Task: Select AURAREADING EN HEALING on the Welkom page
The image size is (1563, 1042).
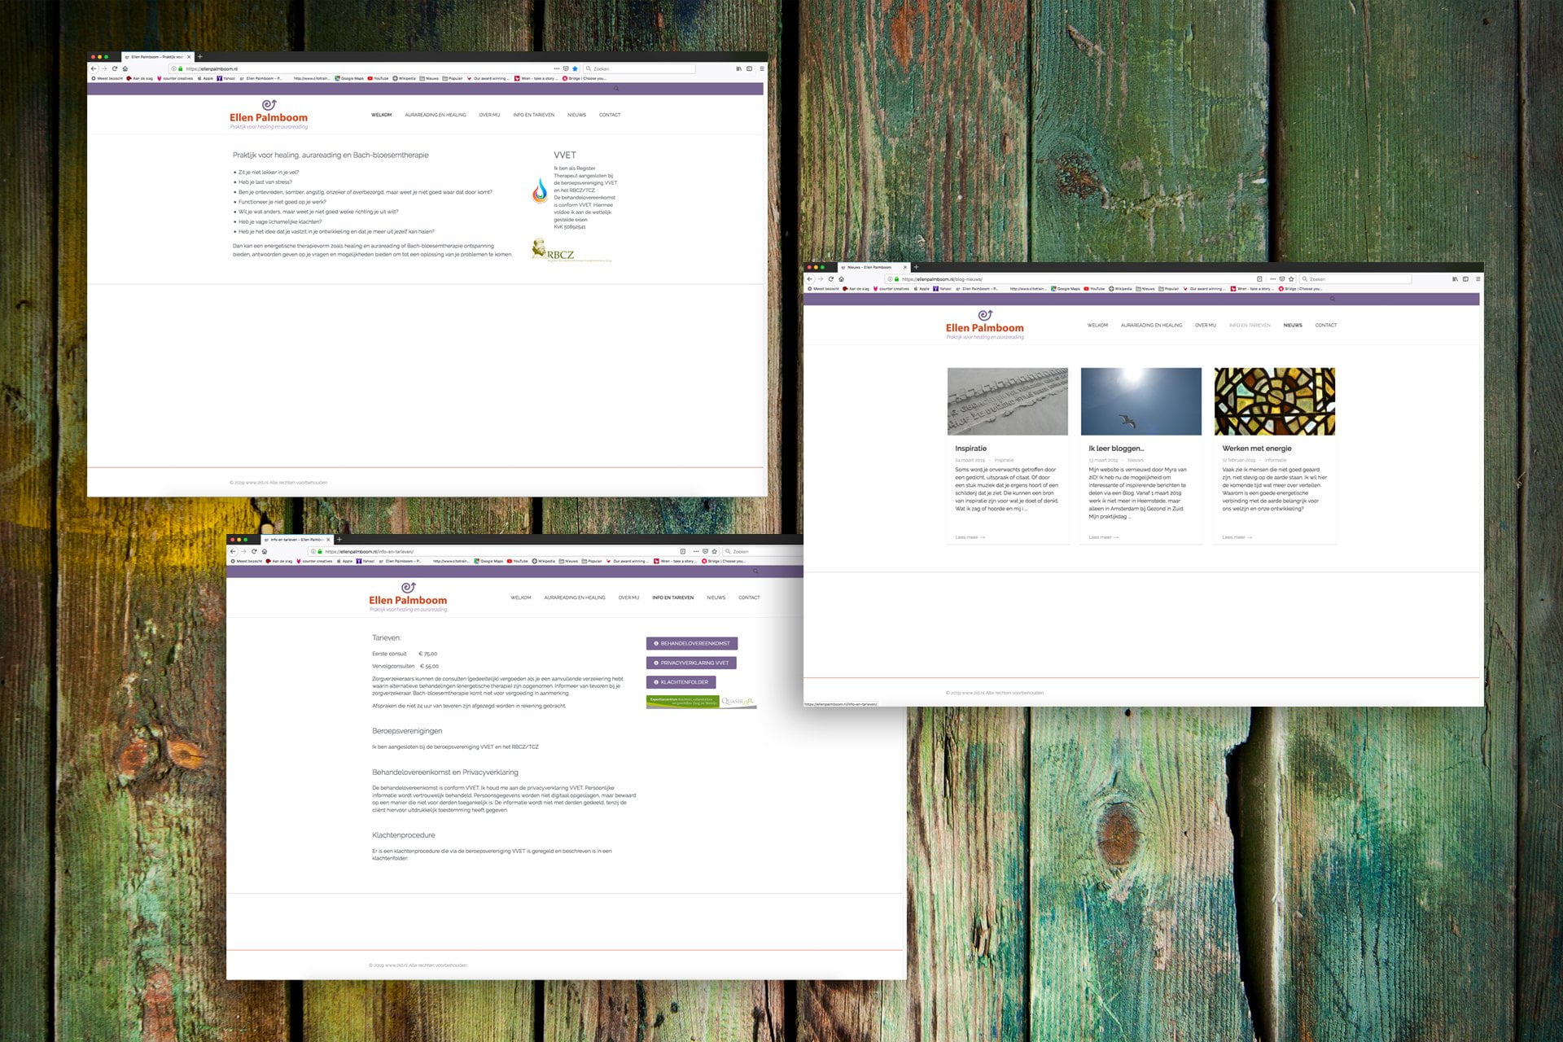Action: 436,115
